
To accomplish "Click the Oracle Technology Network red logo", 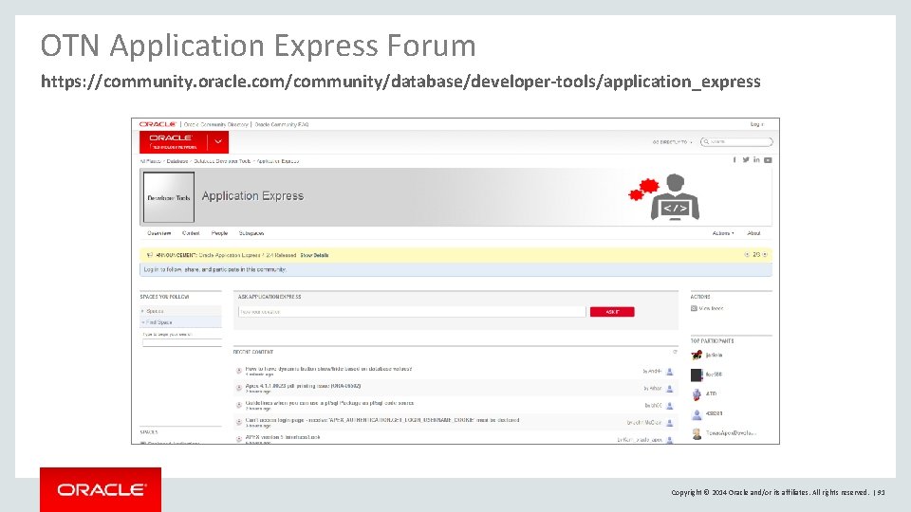I will click(173, 141).
